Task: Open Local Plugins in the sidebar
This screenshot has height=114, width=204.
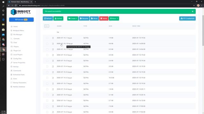Action: [17, 54]
